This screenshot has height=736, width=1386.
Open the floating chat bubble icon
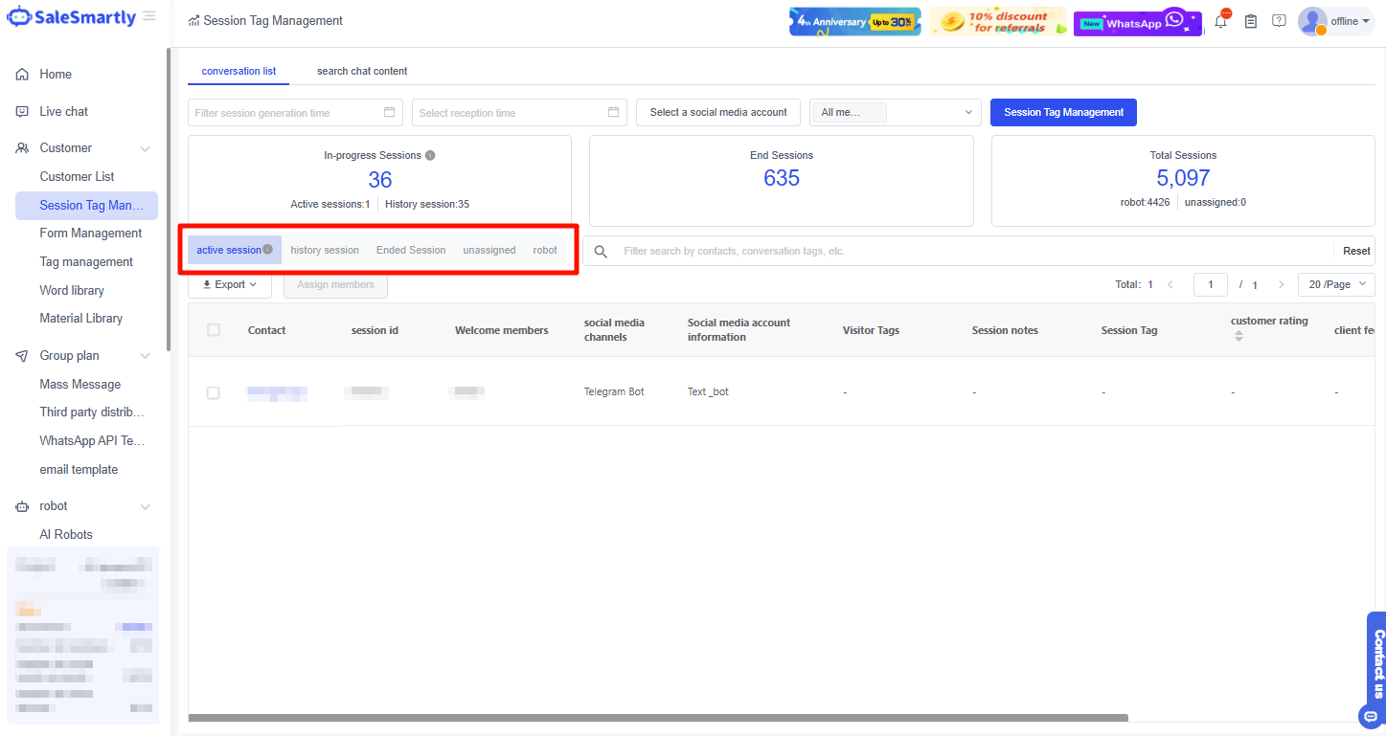(1370, 716)
